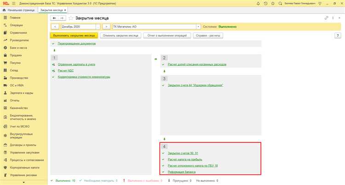The width and height of the screenshot is (345, 185).
Task: Click the search magnifier icon
Action: pos(280,4)
